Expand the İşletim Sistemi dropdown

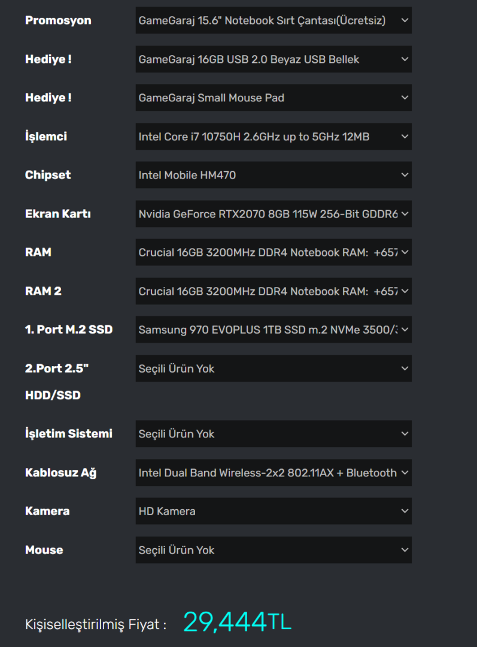coord(273,434)
